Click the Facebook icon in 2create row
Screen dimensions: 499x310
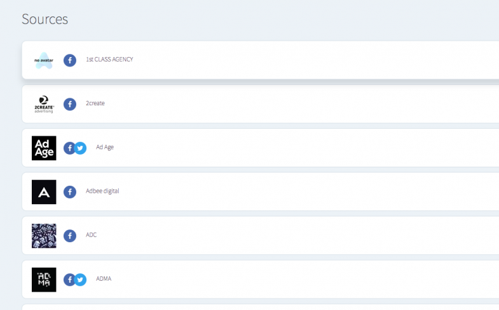coord(70,104)
